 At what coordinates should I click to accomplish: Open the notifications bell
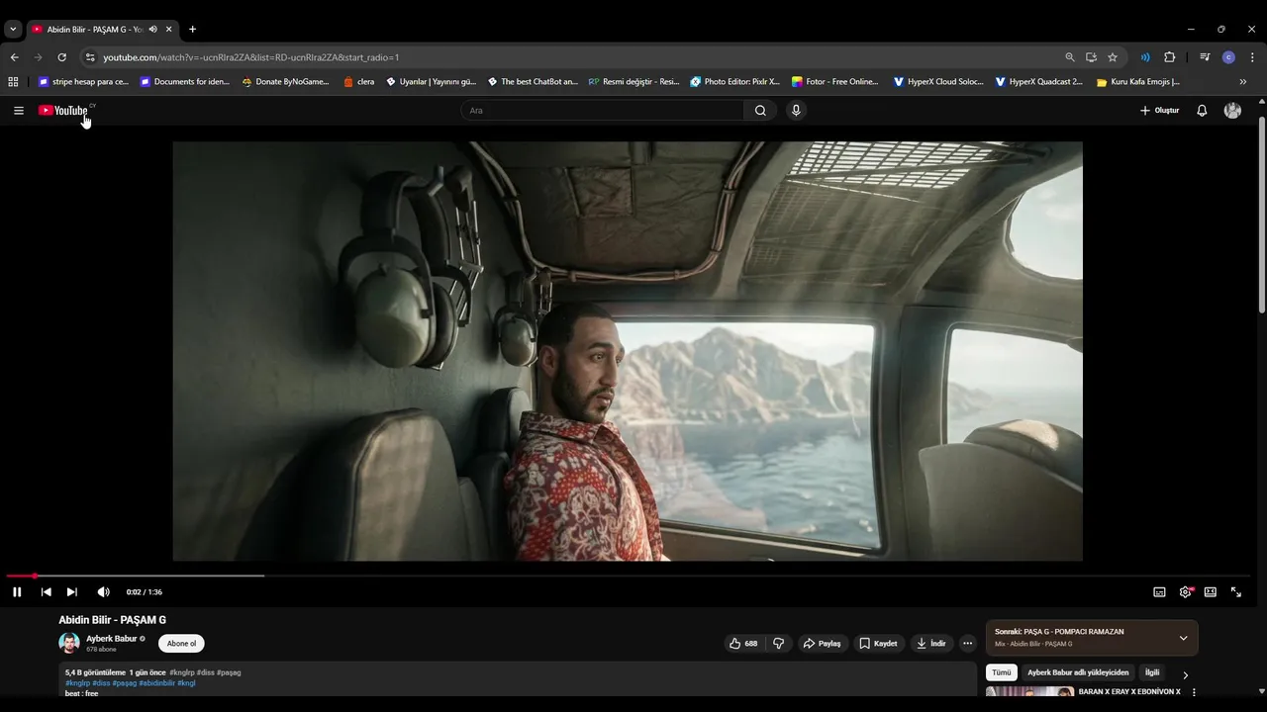(x=1202, y=111)
